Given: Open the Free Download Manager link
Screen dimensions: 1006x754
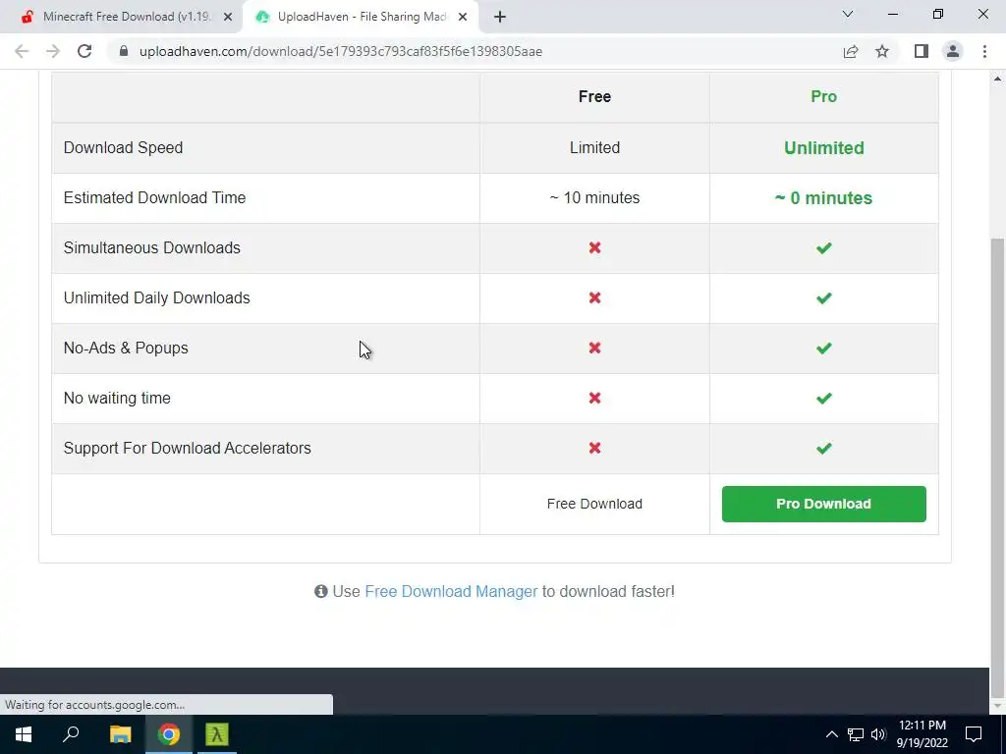Looking at the screenshot, I should (x=451, y=591).
